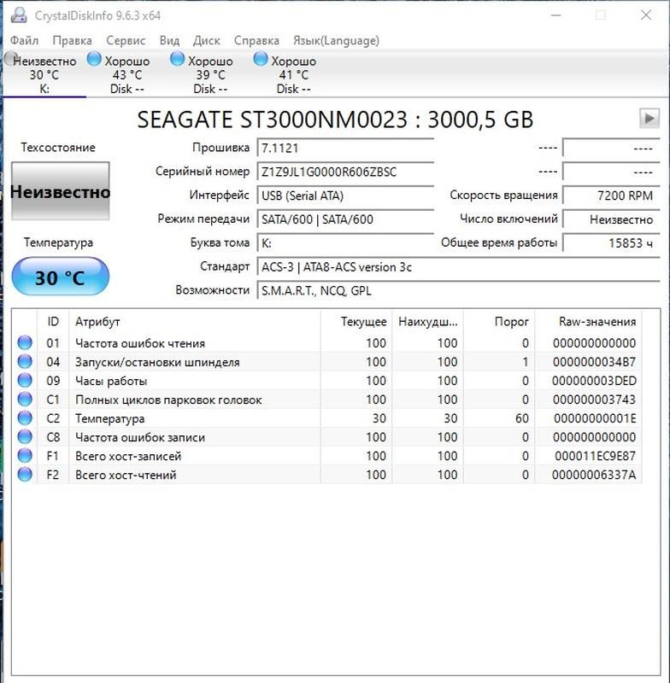
Task: Click raw value 0000000034B7
Action: pyautogui.click(x=594, y=362)
